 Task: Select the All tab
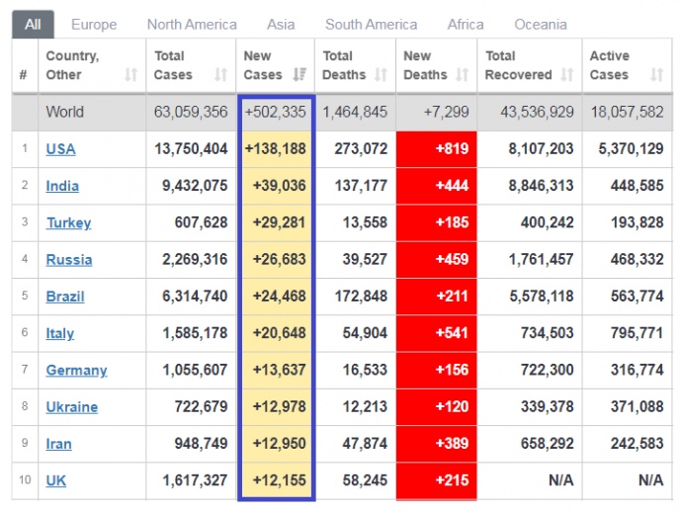coord(33,24)
